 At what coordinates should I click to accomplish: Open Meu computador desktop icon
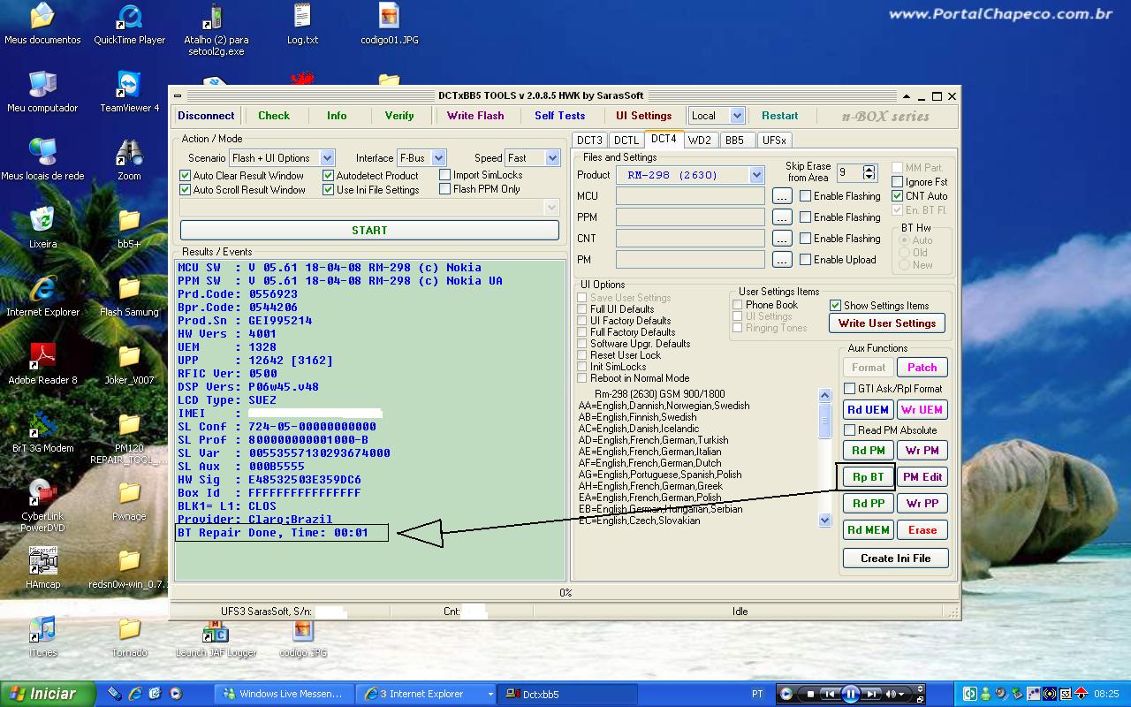coord(42,92)
